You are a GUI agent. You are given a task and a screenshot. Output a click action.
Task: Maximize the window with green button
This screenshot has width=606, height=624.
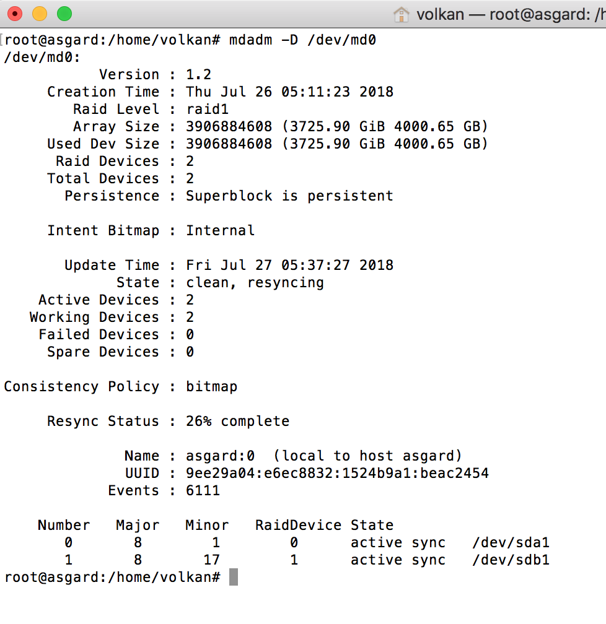[64, 14]
